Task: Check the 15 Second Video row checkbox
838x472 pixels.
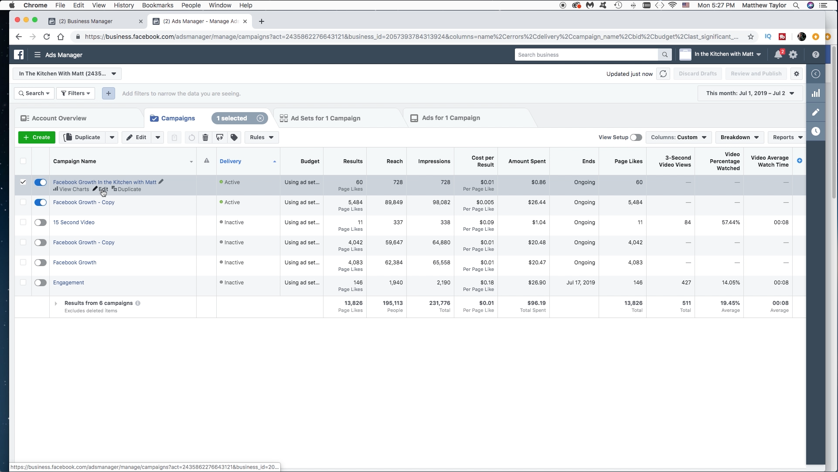Action: 23,222
